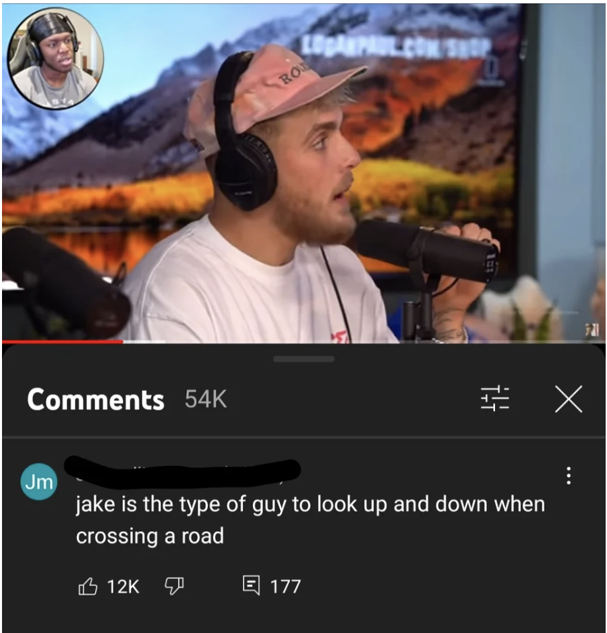The image size is (607, 633).
Task: Click the 12K like count
Action: (123, 586)
